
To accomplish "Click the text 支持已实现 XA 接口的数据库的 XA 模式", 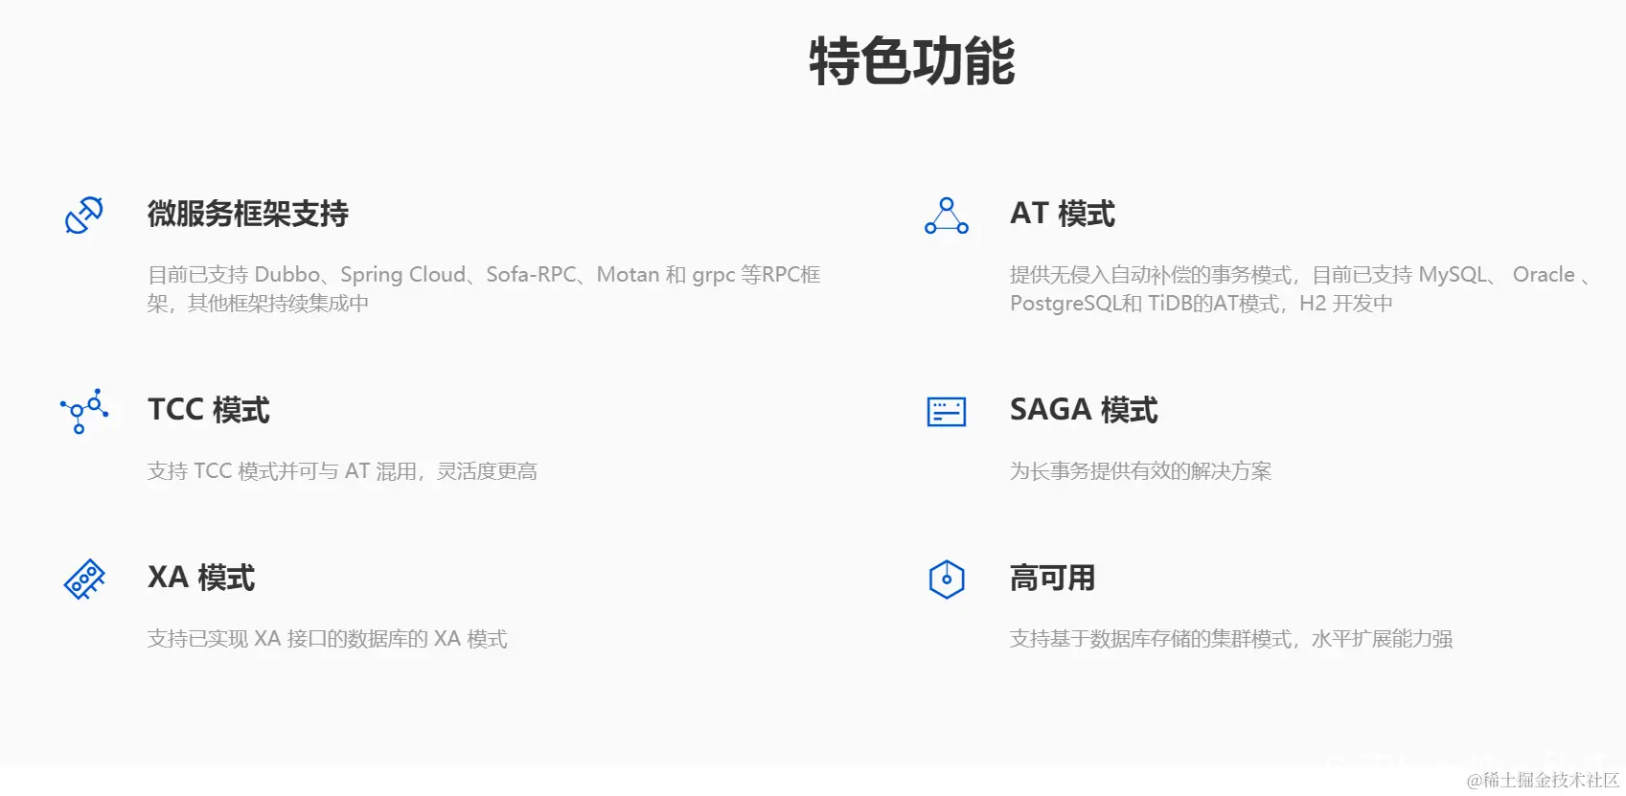I will point(328,639).
